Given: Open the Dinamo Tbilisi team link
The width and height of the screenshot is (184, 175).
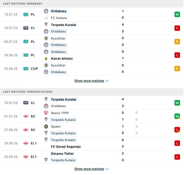Looking at the screenshot, I should (x=62, y=154).
